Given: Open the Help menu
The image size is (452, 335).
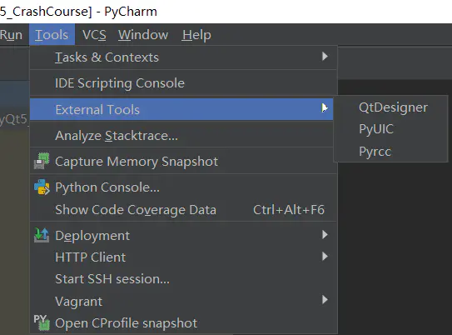Looking at the screenshot, I should pos(196,35).
